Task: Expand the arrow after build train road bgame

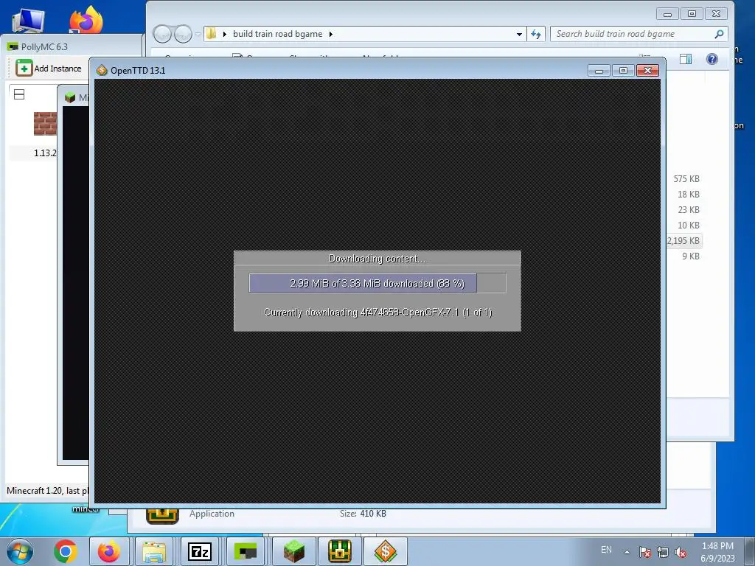Action: click(331, 34)
